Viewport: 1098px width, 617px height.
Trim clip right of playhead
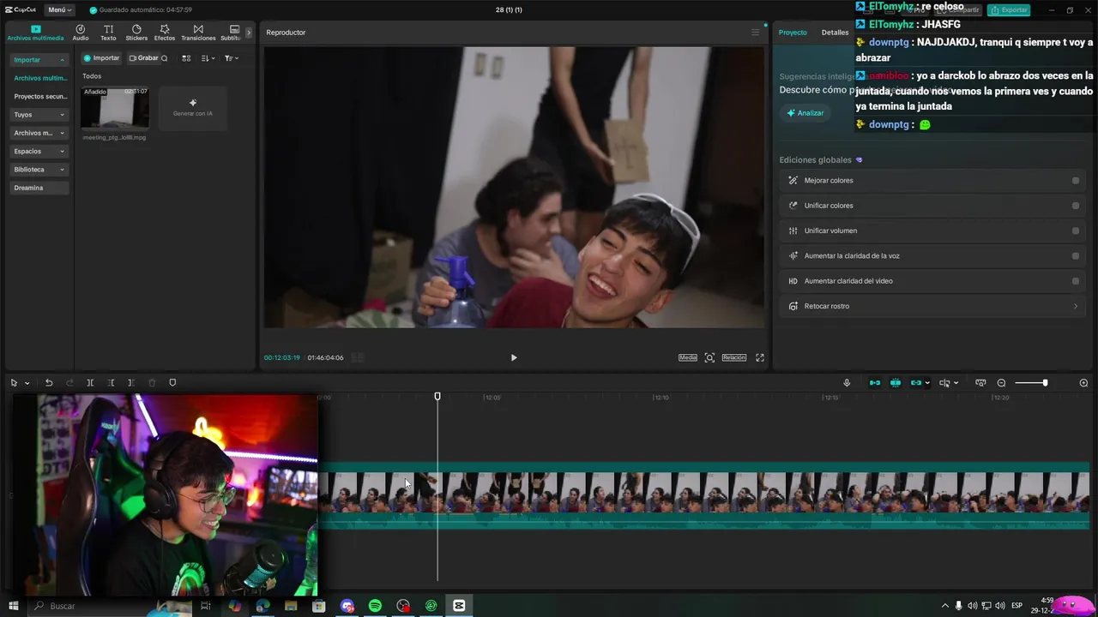(x=130, y=383)
